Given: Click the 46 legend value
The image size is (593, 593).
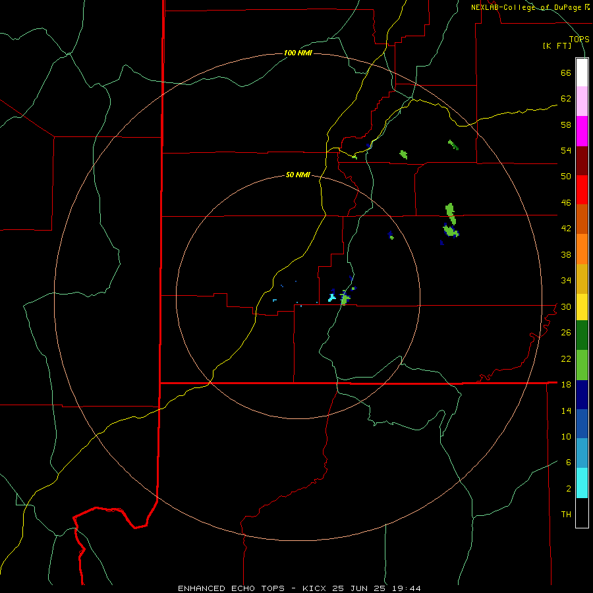Looking at the screenshot, I should tap(566, 203).
